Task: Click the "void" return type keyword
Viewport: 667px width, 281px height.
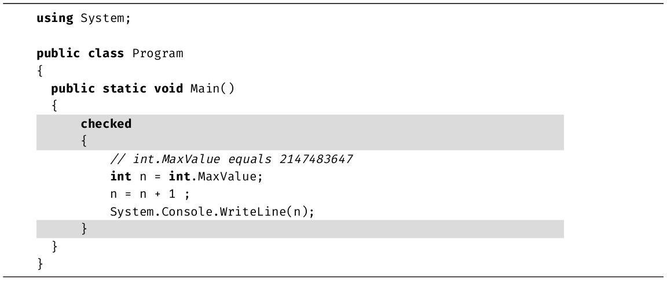Action: tap(168, 88)
